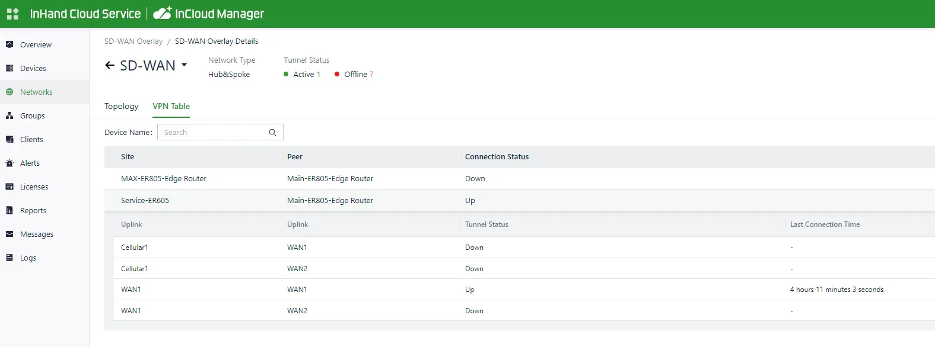Click the Last Connection Time header
935x347 pixels.
click(x=825, y=224)
